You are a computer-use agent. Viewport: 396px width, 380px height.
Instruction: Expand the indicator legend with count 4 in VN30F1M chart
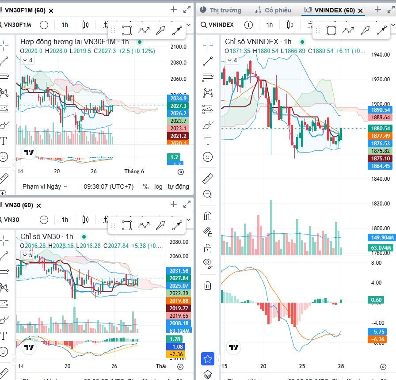(x=27, y=60)
